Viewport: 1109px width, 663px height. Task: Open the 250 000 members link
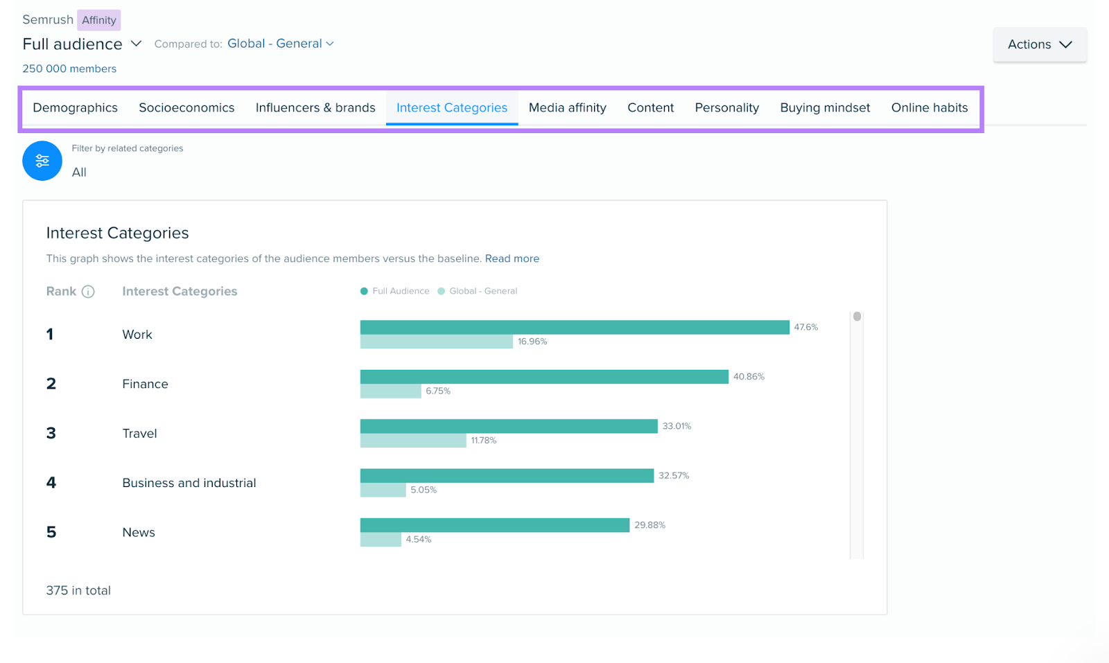tap(69, 68)
